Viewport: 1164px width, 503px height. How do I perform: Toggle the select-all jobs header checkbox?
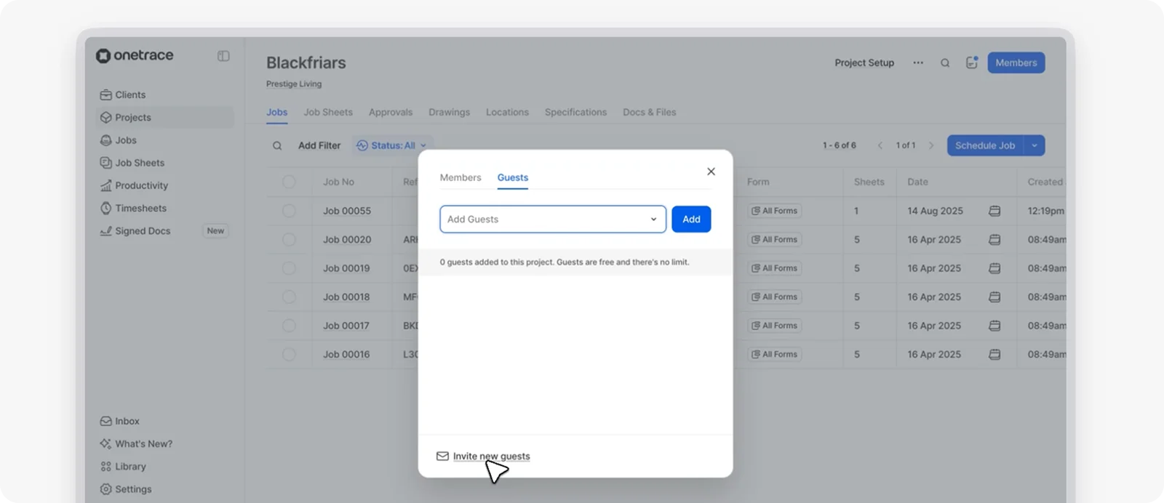[289, 182]
